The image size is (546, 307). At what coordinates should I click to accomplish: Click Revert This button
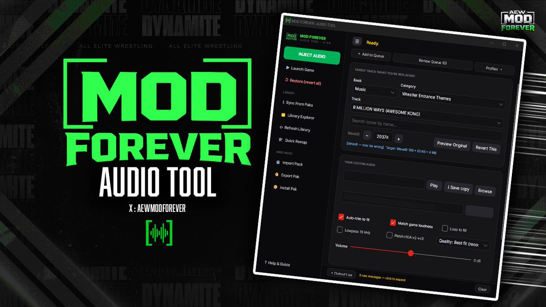[x=486, y=148]
